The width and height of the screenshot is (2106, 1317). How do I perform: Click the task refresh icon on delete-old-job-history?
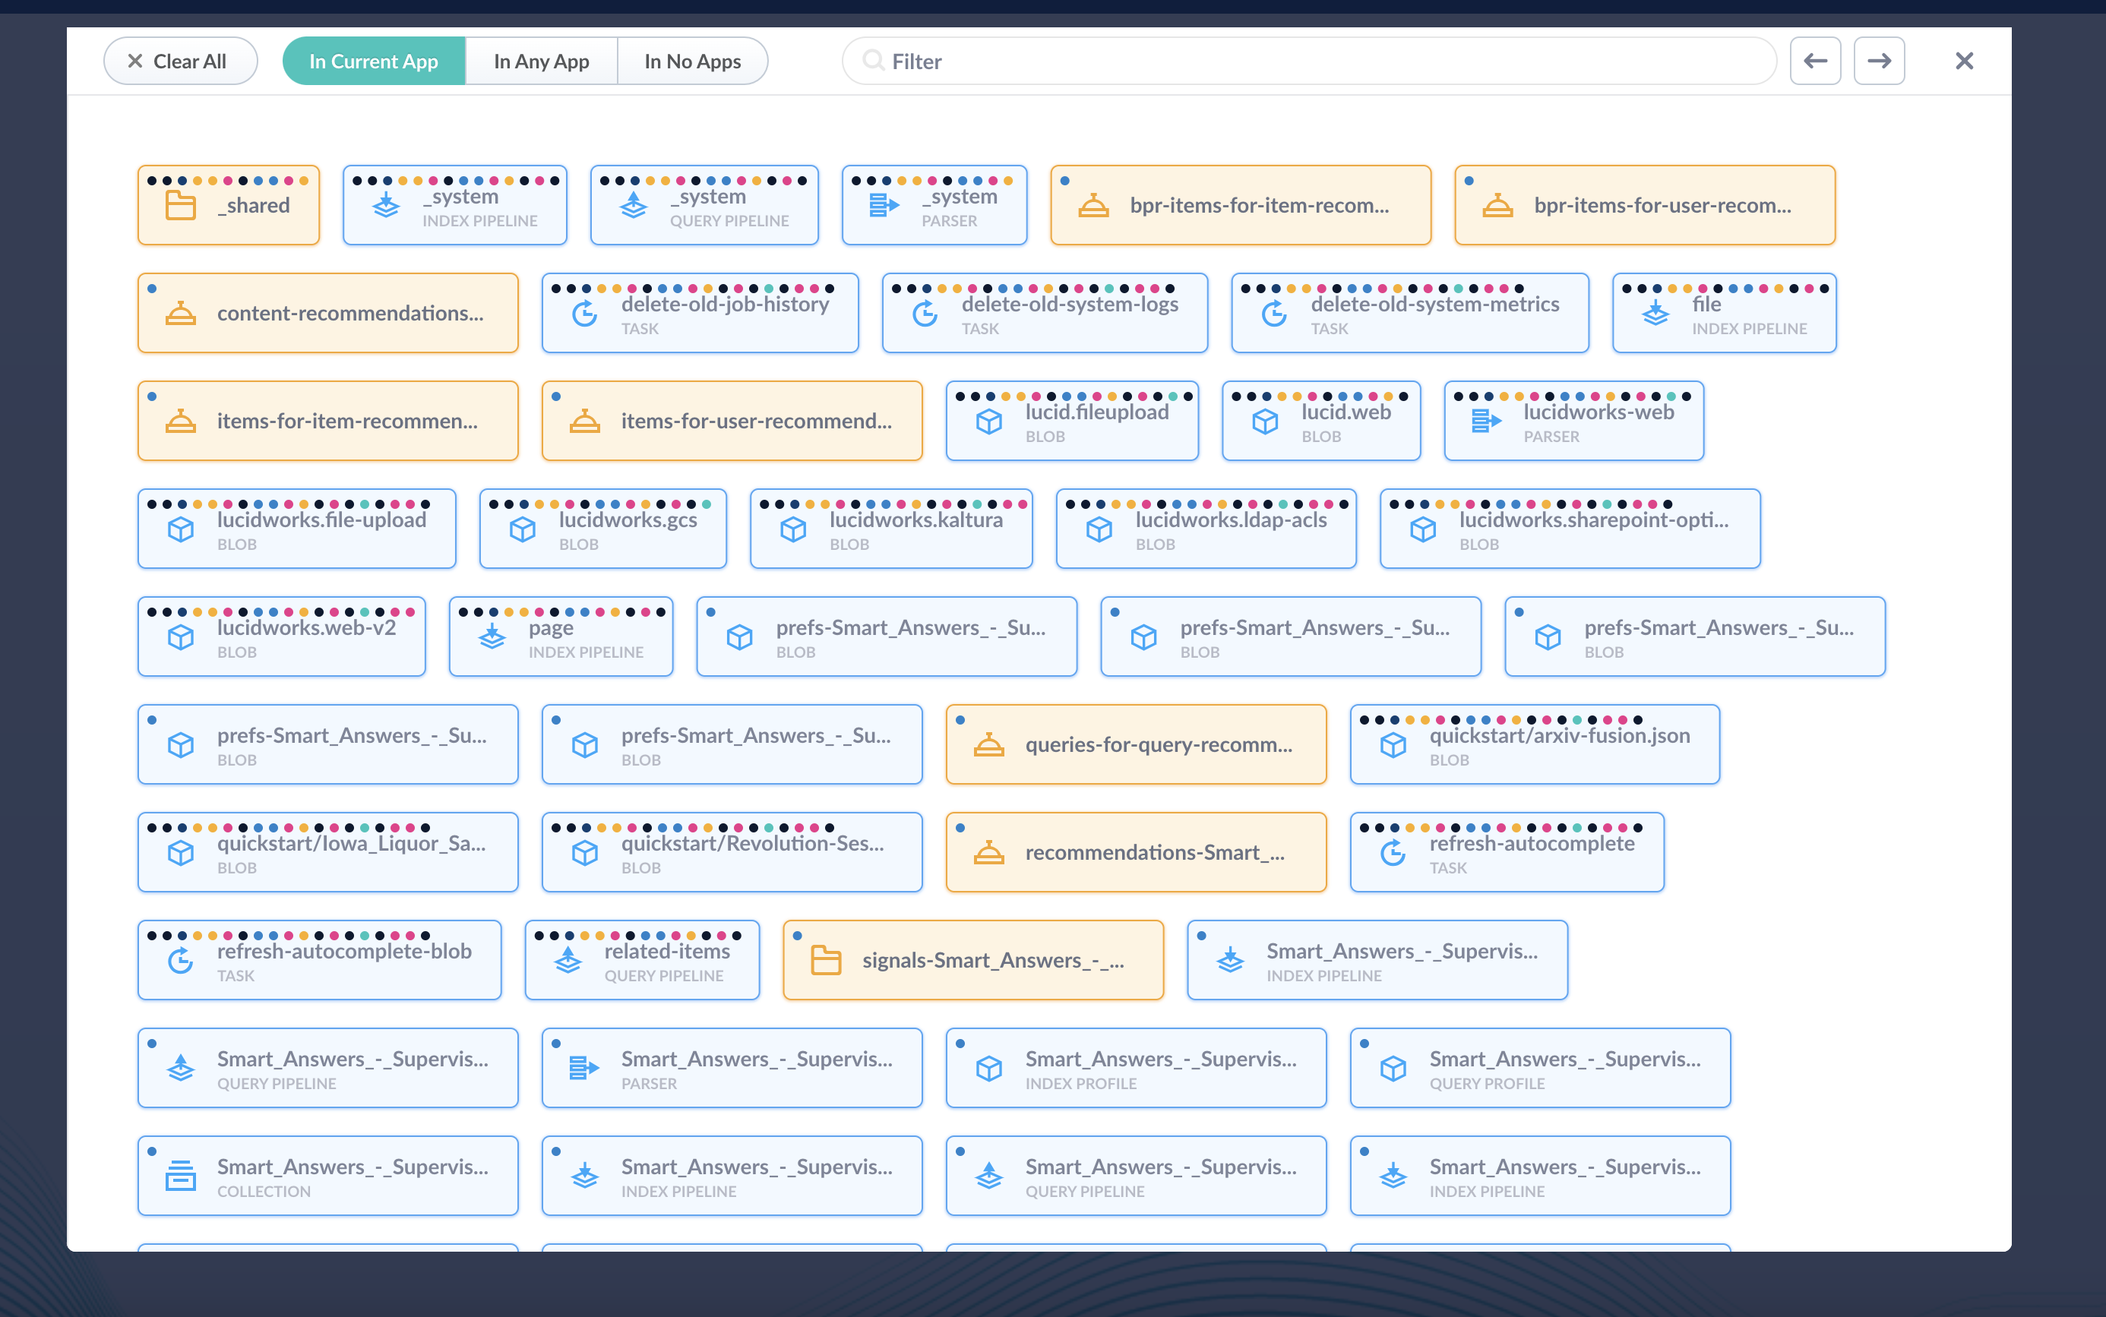(x=585, y=314)
